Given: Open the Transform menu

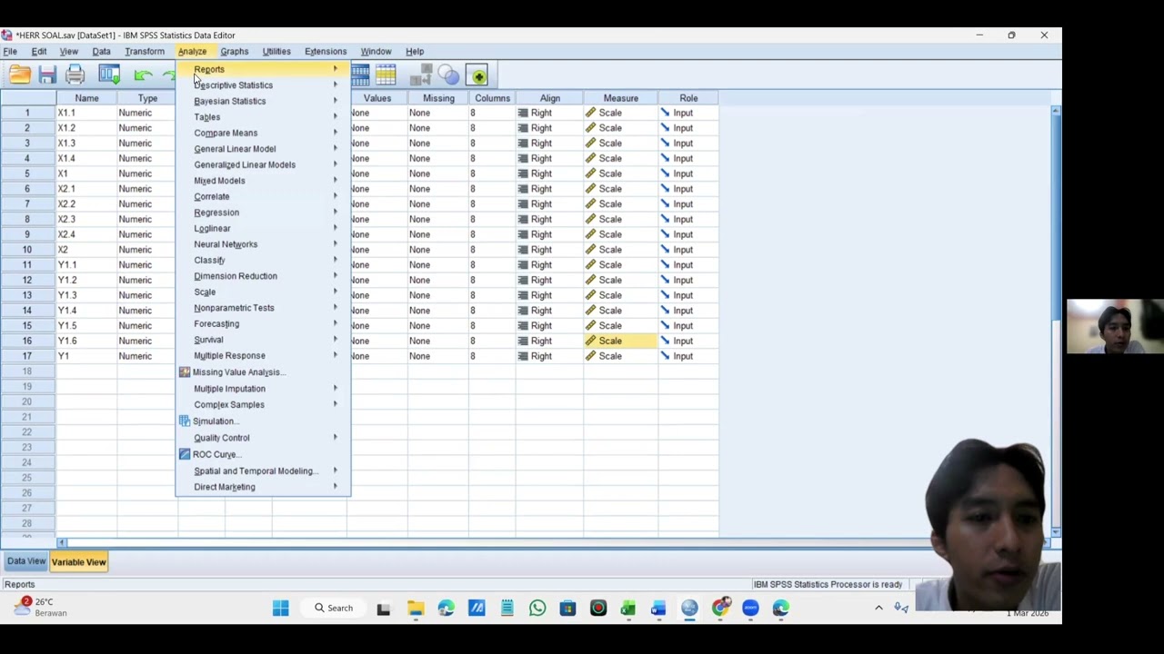Looking at the screenshot, I should point(145,52).
